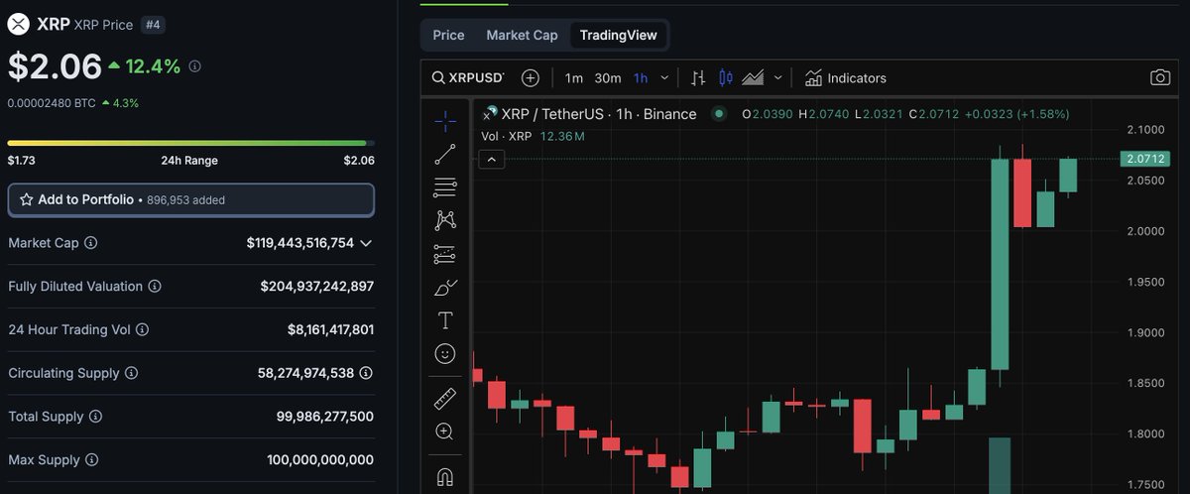Viewport: 1190px width, 494px height.
Task: Click the $119,443,516,754 market cap value
Action: pyautogui.click(x=299, y=243)
